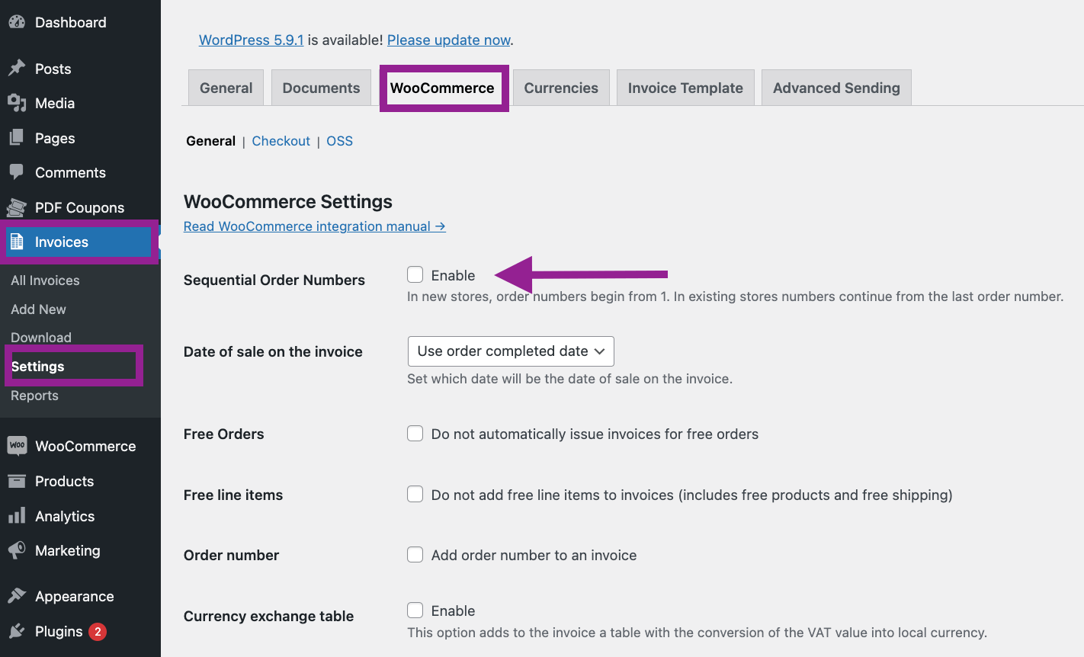Switch to the Invoice Template tab
This screenshot has height=657, width=1084.
685,88
